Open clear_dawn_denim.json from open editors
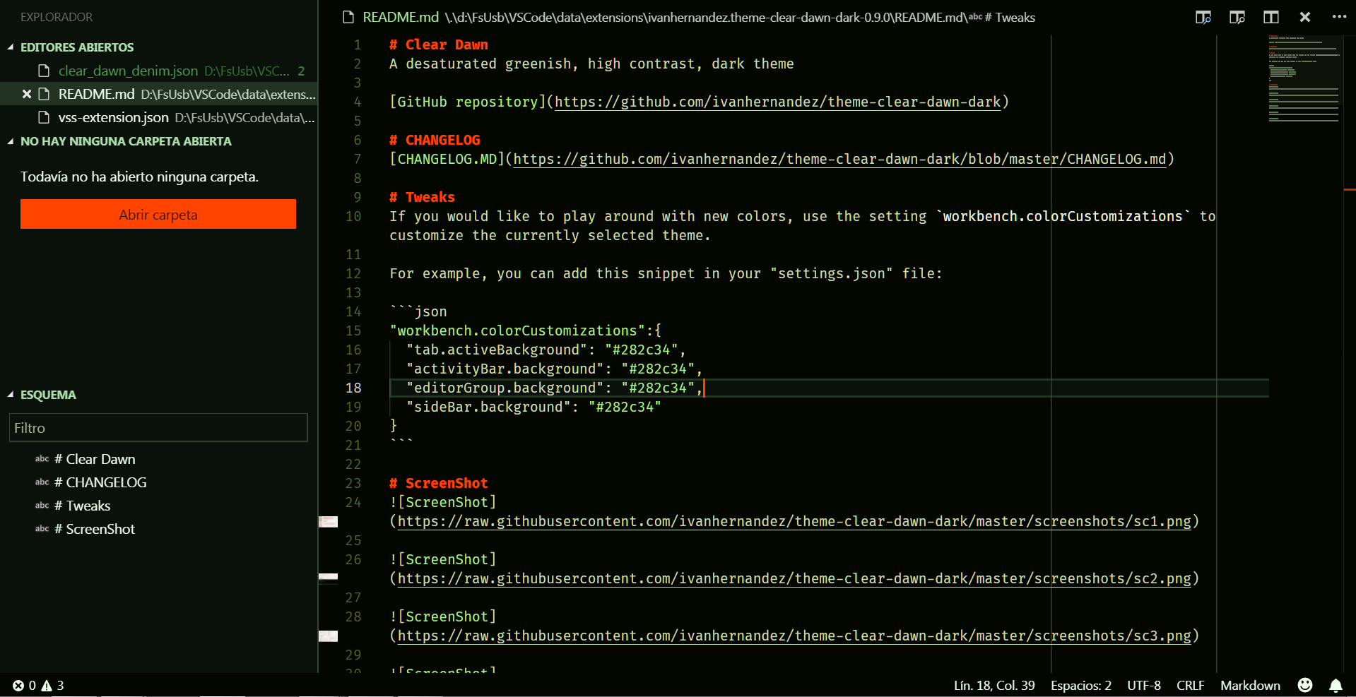Screen dimensions: 1356x697 (x=128, y=71)
